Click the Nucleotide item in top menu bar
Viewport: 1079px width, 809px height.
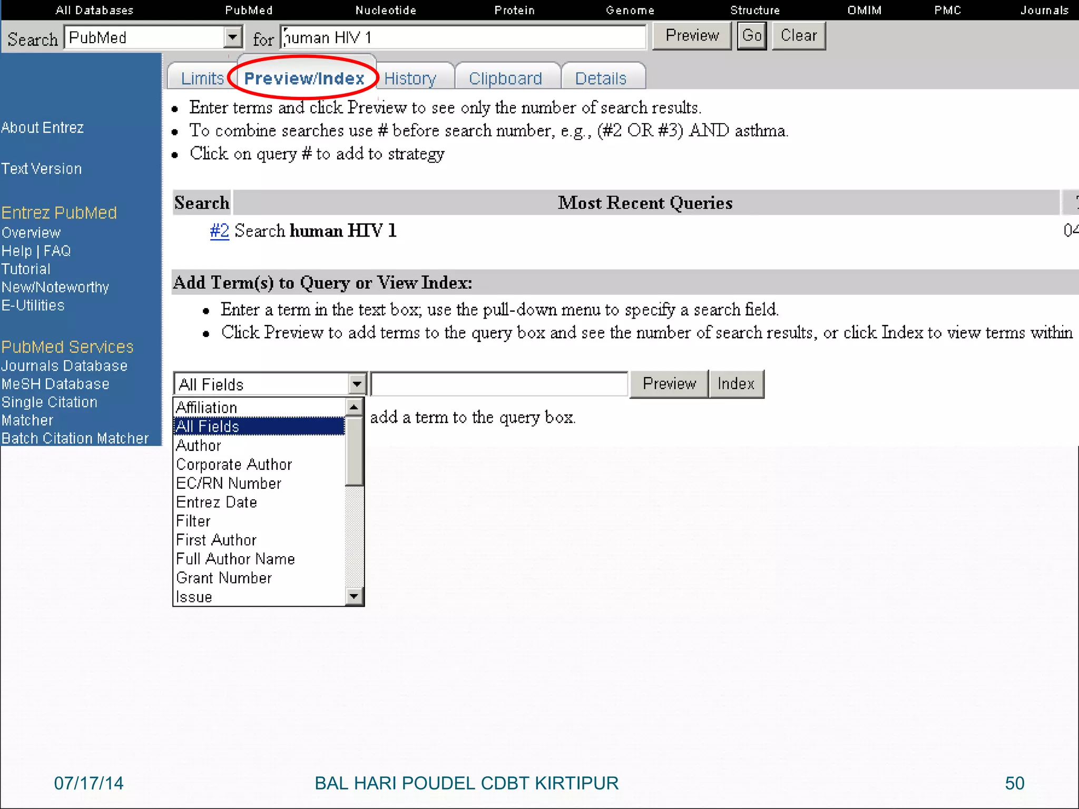click(386, 10)
